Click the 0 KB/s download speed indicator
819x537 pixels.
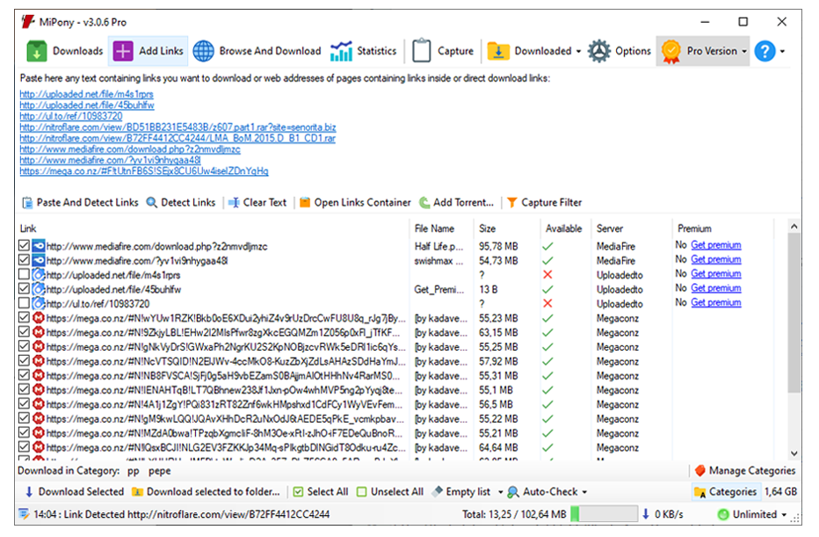click(x=663, y=514)
